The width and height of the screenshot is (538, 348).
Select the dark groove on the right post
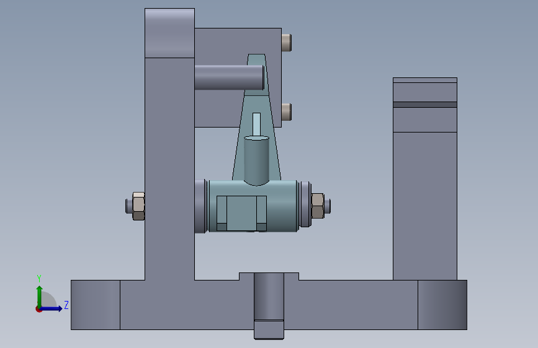click(425, 105)
